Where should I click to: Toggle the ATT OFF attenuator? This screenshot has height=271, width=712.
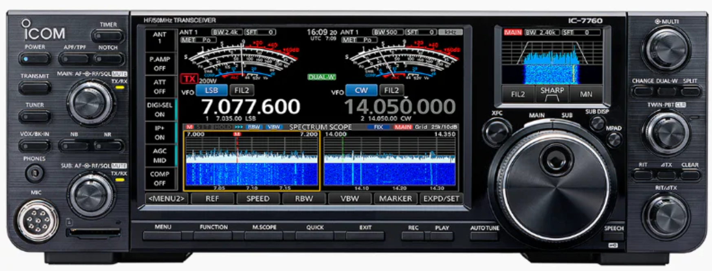tap(160, 87)
